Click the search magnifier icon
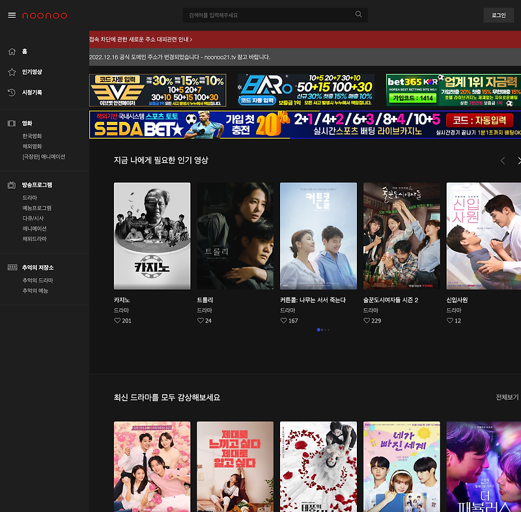The height and width of the screenshot is (512, 521). [x=359, y=14]
